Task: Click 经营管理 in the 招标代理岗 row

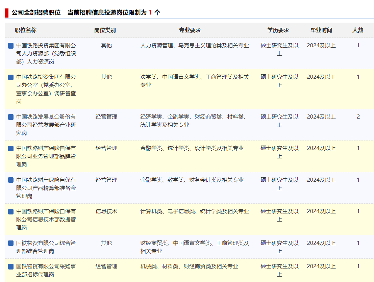Action: point(106,266)
